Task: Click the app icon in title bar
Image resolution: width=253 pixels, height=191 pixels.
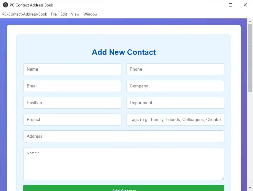Action: click(5, 5)
